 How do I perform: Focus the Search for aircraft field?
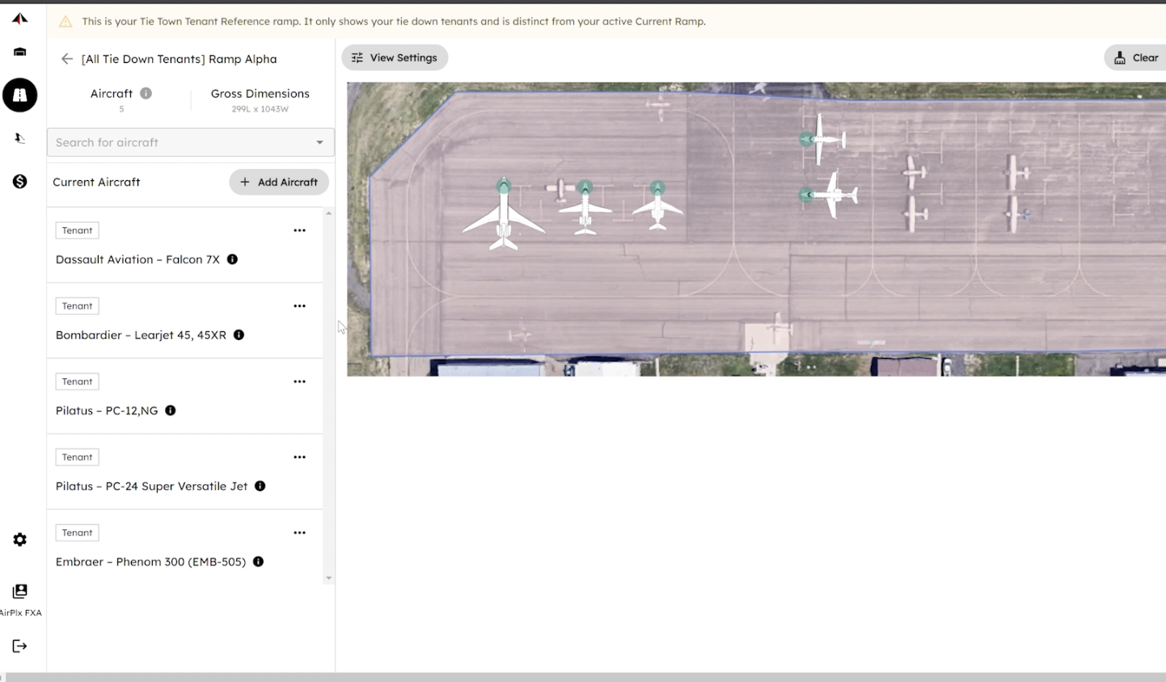[x=191, y=142]
